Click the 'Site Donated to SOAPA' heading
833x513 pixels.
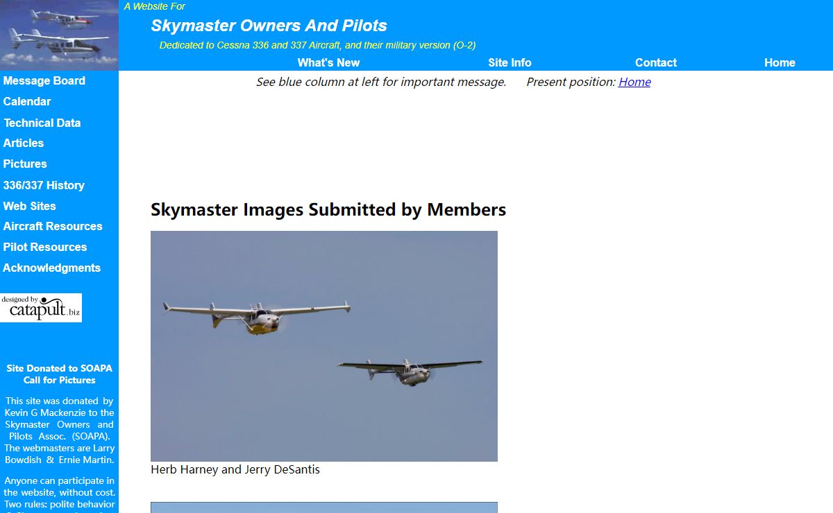[x=59, y=368]
